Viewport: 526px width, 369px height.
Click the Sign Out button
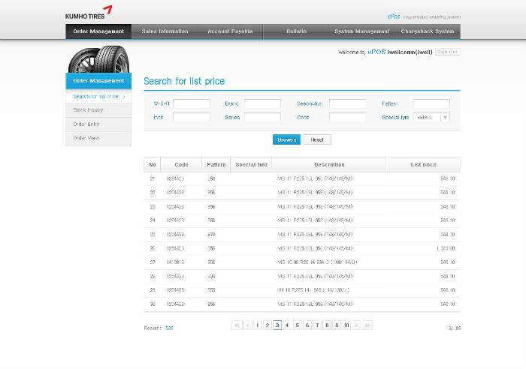pos(447,52)
